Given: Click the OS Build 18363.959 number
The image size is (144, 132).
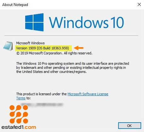Looking at the screenshot, I should tap(53, 48).
